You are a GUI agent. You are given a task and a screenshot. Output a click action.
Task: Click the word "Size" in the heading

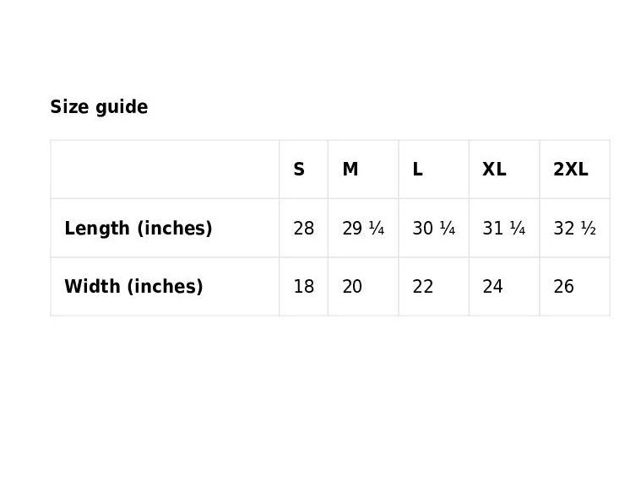[x=68, y=107]
